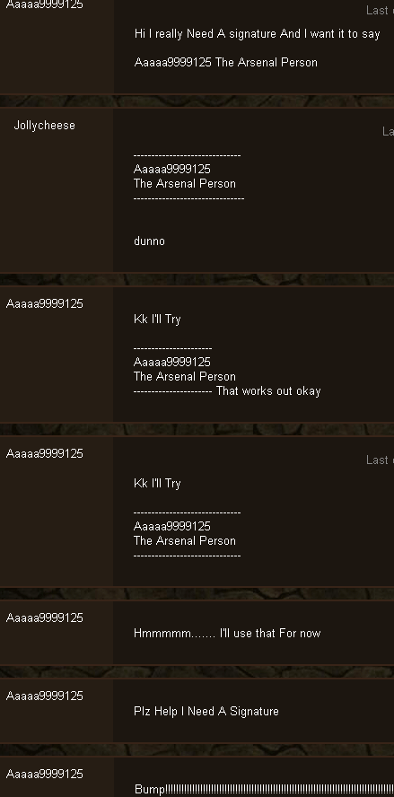Click the truncated 'La' label in Jollycheese's post

coord(388,131)
